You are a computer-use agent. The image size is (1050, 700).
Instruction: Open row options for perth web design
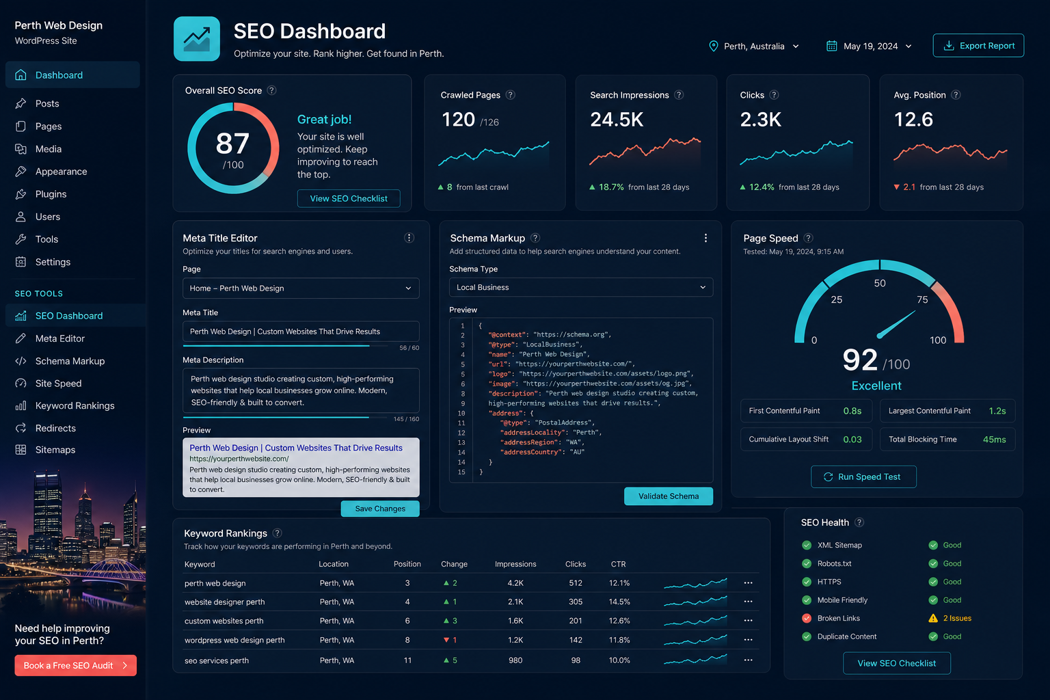pos(748,583)
